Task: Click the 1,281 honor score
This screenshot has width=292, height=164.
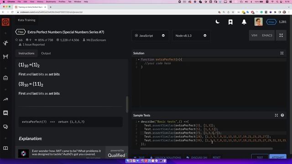Action: click(x=282, y=22)
